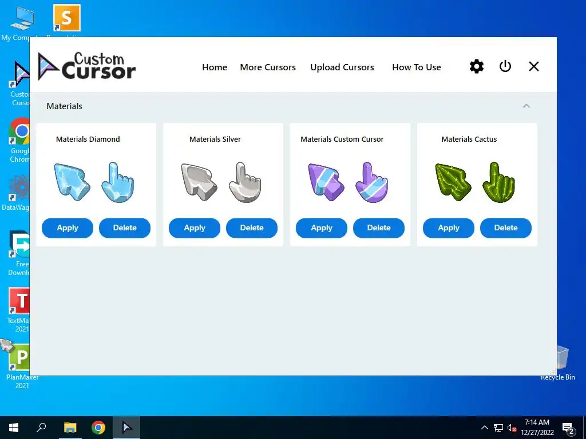
Task: Close the Custom Cursor window
Action: 534,66
